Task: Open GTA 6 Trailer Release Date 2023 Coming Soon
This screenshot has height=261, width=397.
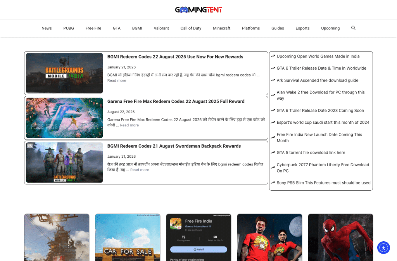Action: [x=320, y=111]
